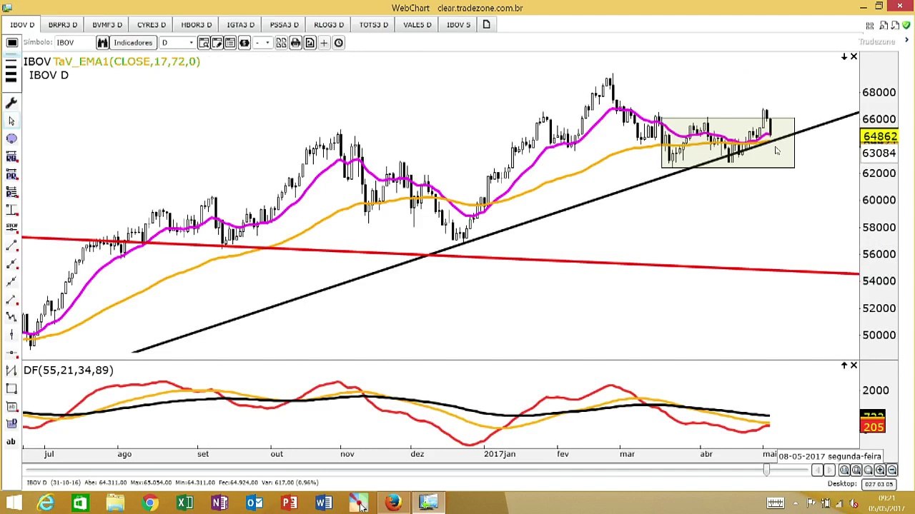Viewport: 915px width, 514px height.
Task: Click the DF(55,21,34,89) indicator label
Action: (x=69, y=370)
